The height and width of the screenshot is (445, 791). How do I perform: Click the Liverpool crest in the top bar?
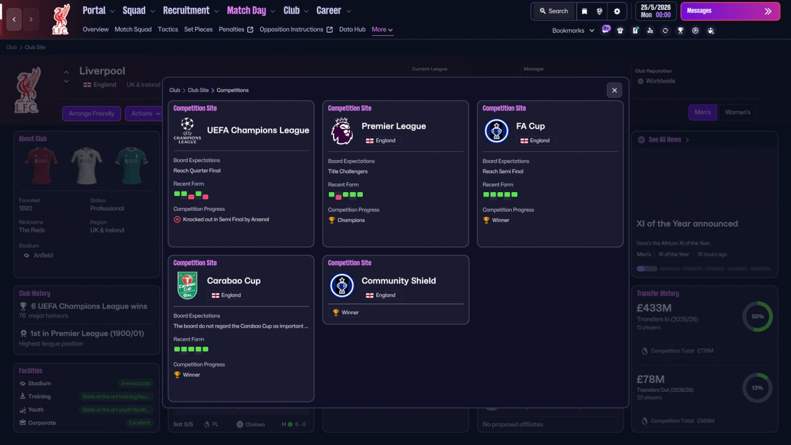coord(61,19)
